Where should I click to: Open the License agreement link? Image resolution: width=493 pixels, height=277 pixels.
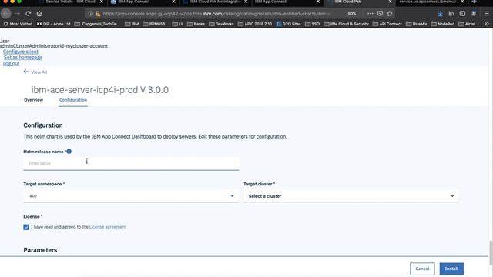108,227
